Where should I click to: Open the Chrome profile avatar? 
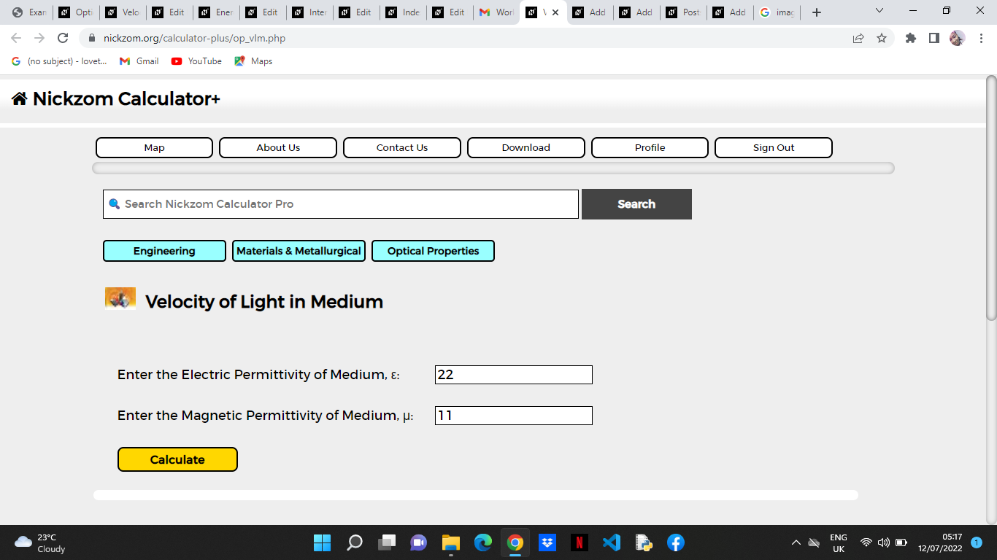[x=957, y=38]
